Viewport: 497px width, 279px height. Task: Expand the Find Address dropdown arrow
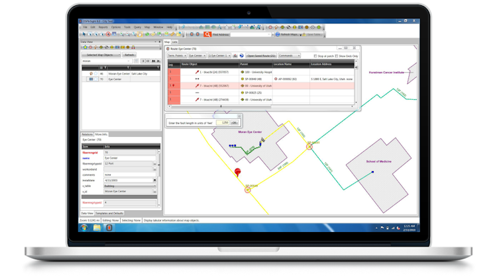[x=269, y=34]
